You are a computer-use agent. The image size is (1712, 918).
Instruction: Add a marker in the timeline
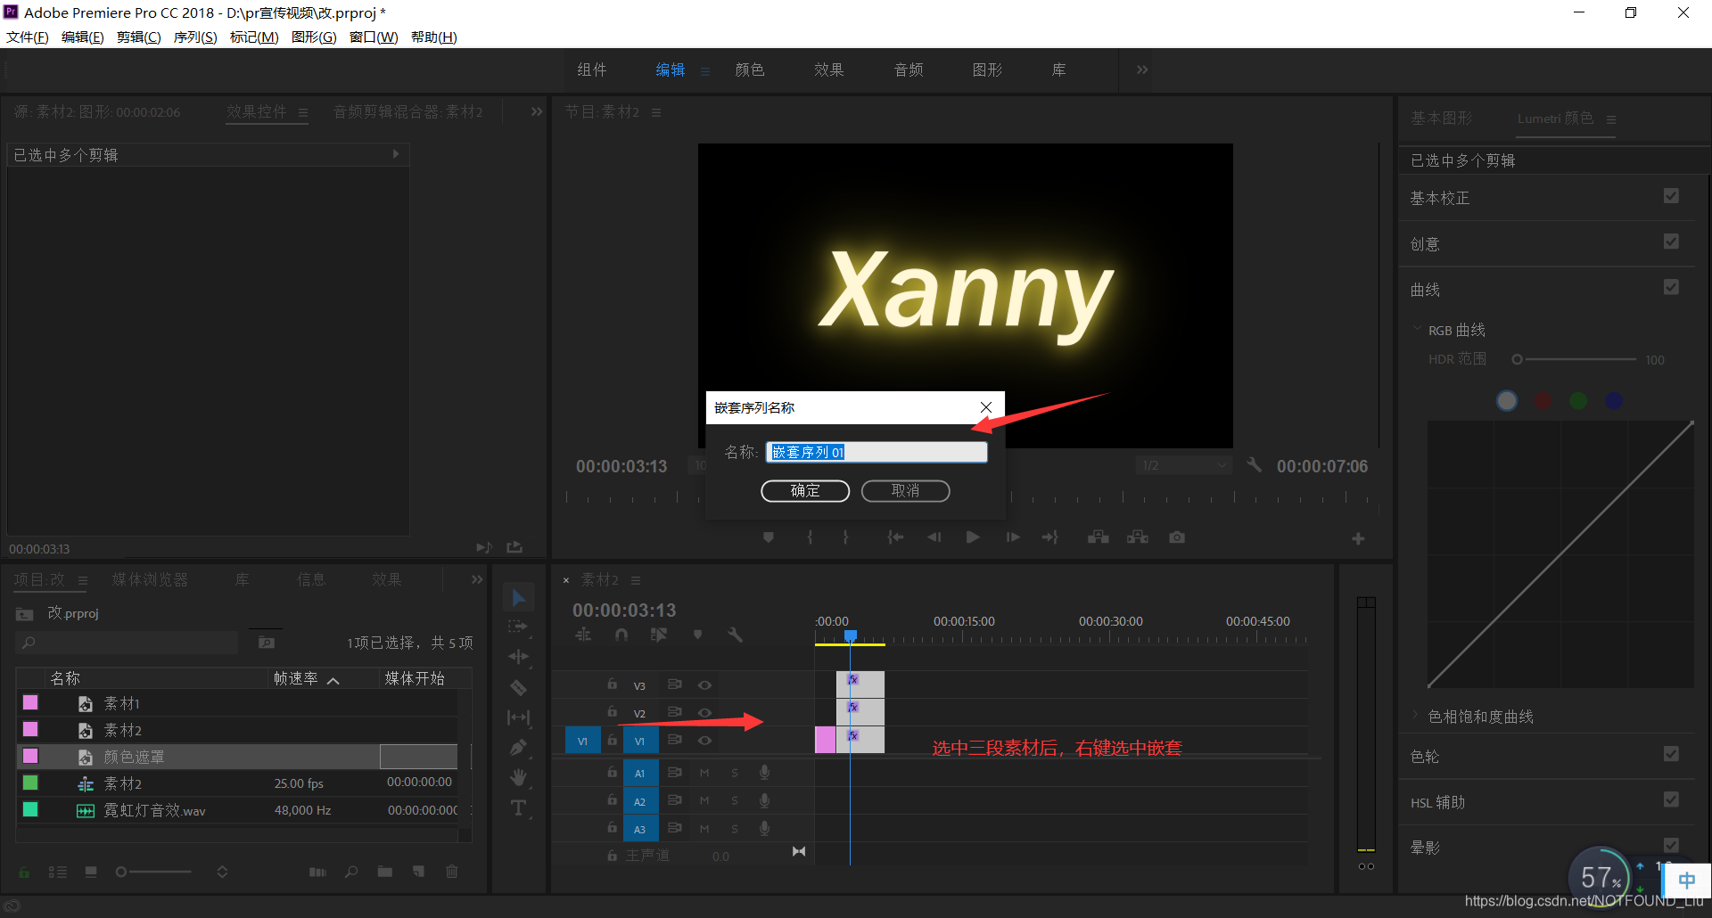[698, 635]
